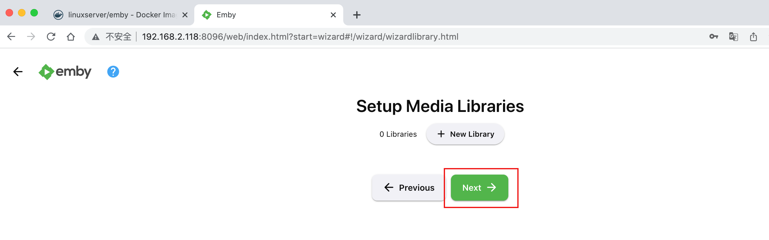
Task: Click the browser back navigation arrow
Action: (x=11, y=37)
